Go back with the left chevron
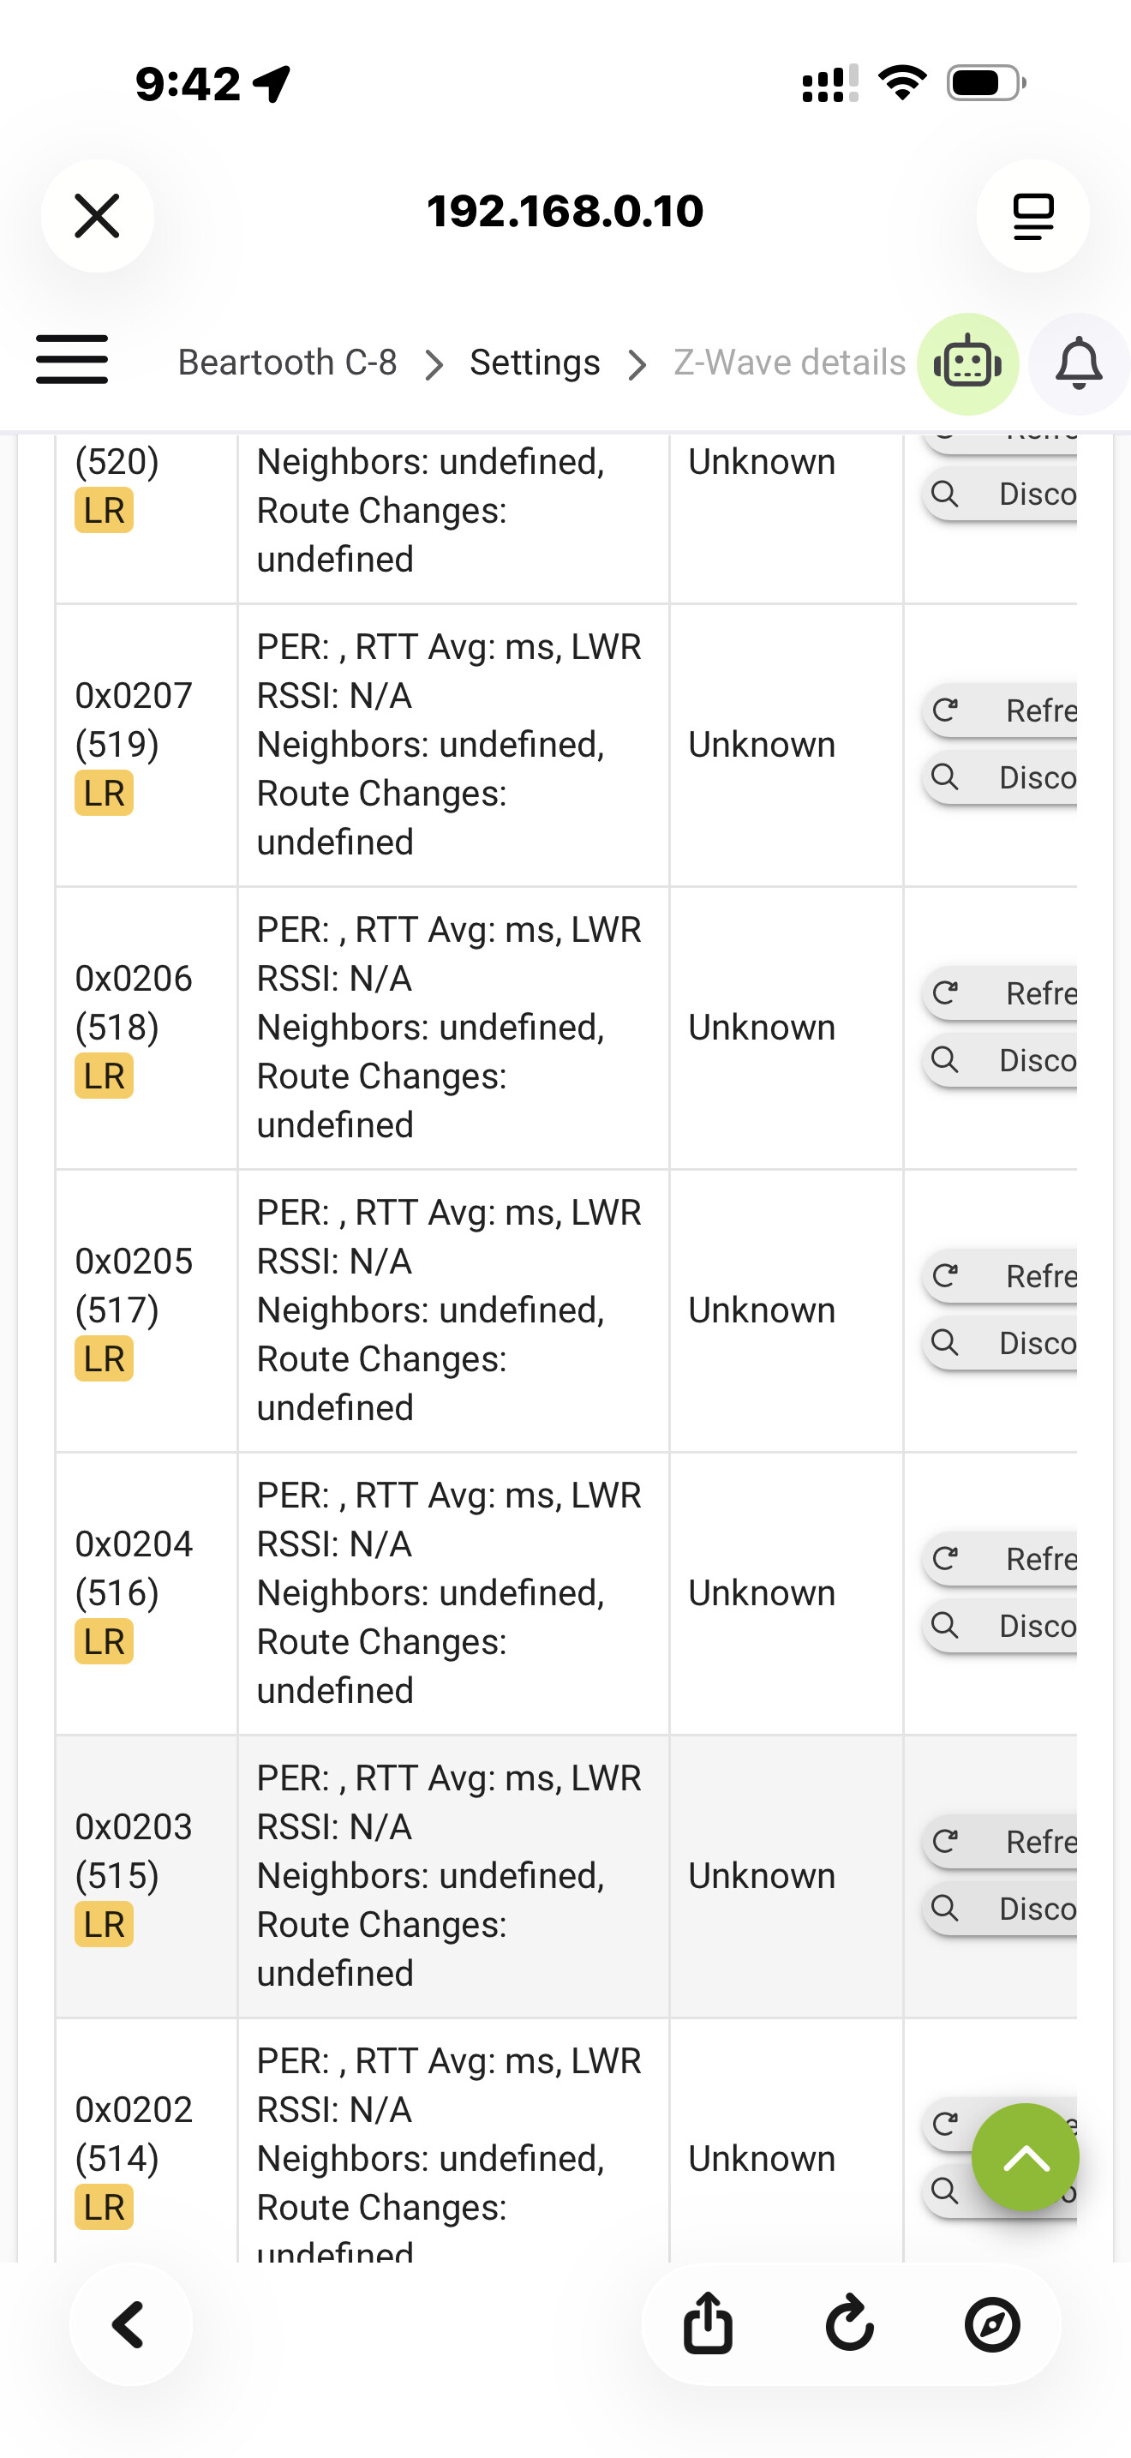The width and height of the screenshot is (1131, 2458). coord(129,2323)
